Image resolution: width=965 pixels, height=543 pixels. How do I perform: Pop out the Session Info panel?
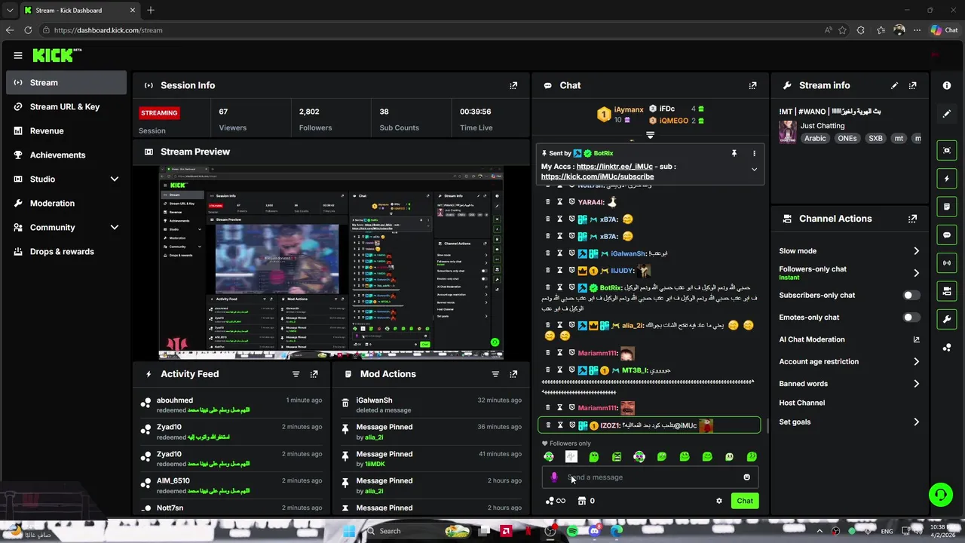(513, 85)
